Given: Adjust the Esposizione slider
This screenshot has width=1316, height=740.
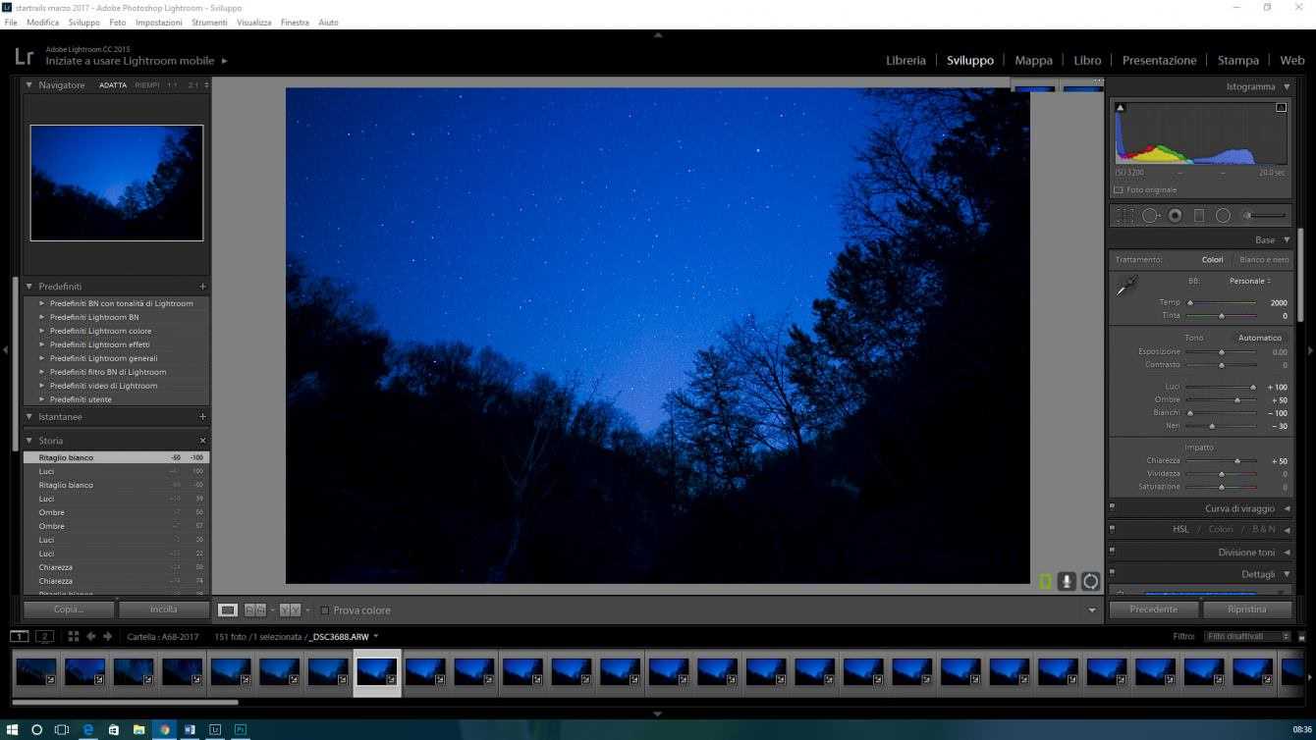Looking at the screenshot, I should pyautogui.click(x=1222, y=351).
